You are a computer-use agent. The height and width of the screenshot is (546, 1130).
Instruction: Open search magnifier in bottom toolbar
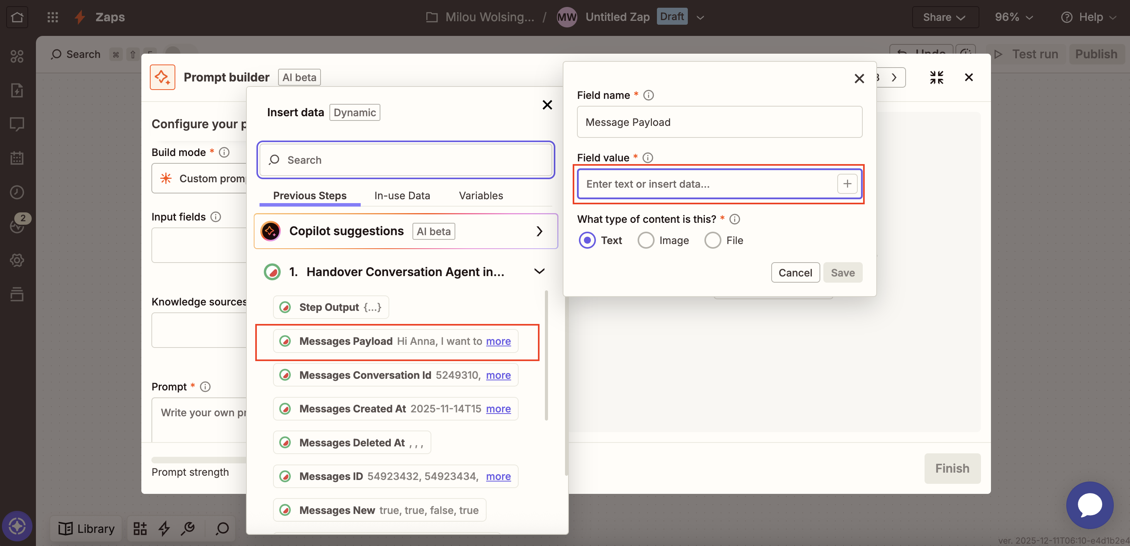click(222, 529)
